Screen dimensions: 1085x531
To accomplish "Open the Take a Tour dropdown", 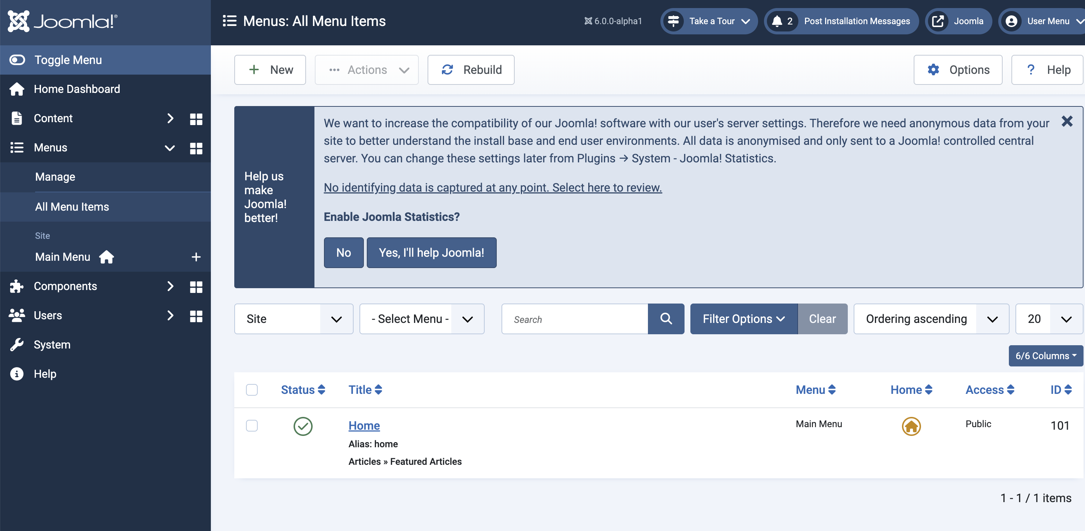I will 709,21.
